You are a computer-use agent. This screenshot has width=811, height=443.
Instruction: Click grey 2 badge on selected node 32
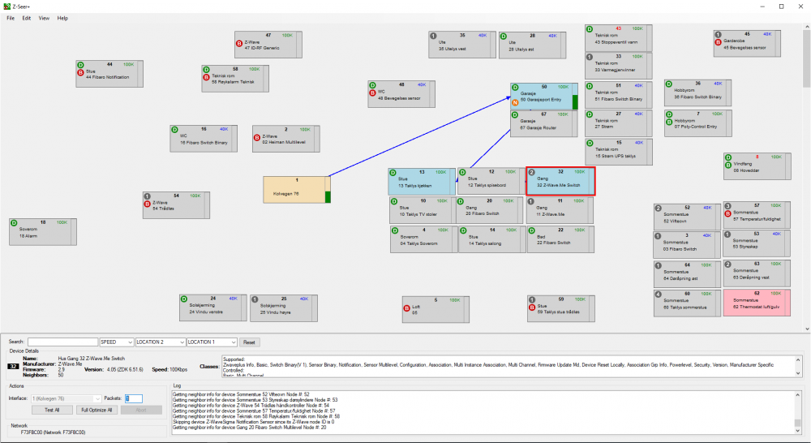point(532,173)
